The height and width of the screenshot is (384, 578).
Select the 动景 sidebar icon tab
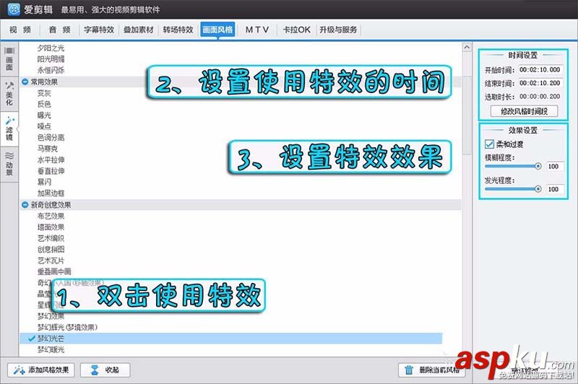pos(9,164)
